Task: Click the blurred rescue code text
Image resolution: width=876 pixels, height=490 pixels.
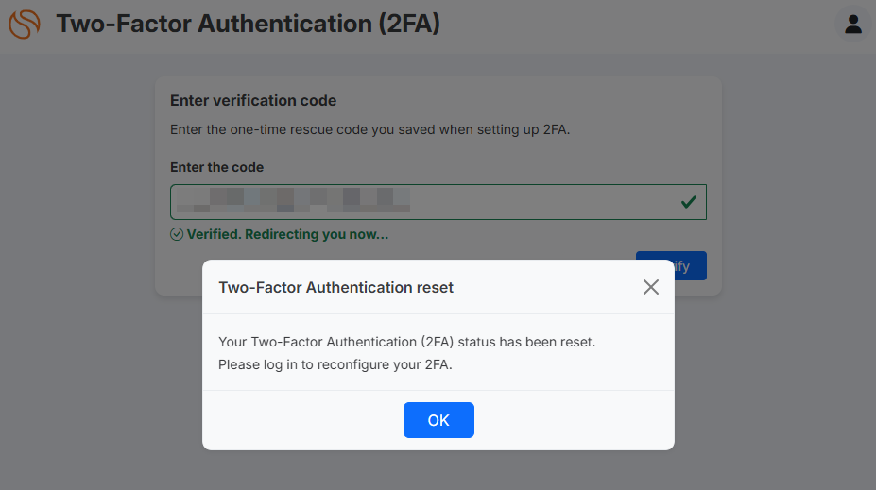Action: coord(293,200)
